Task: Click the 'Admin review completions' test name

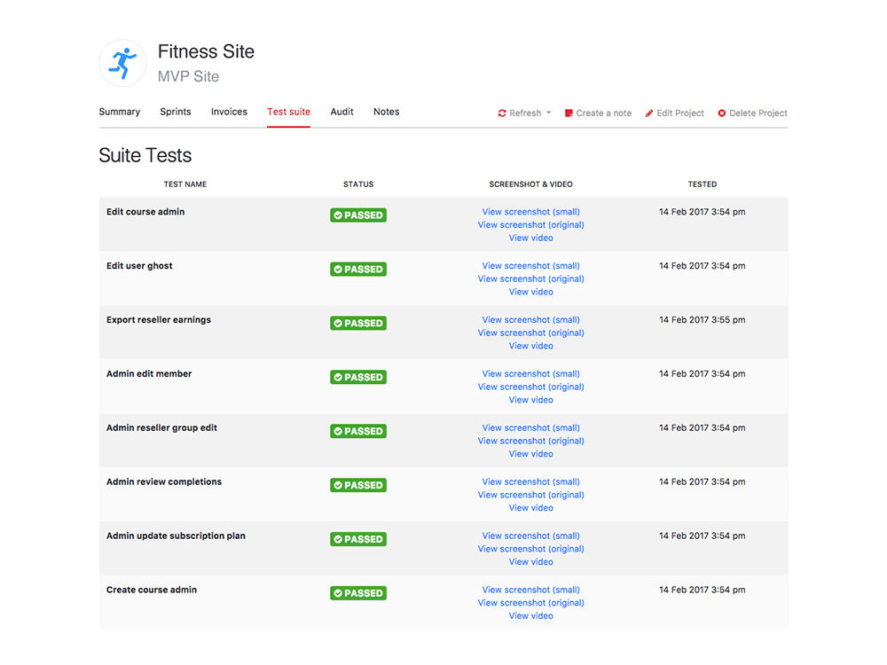Action: tap(164, 481)
